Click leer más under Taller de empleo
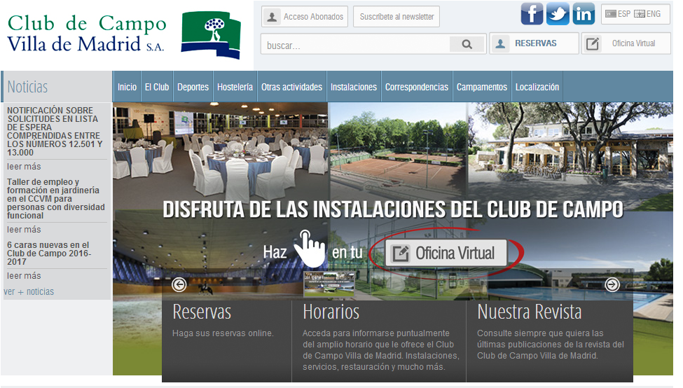 (24, 230)
